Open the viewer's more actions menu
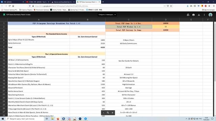This screenshot has height=121, width=216. (x=204, y=15)
